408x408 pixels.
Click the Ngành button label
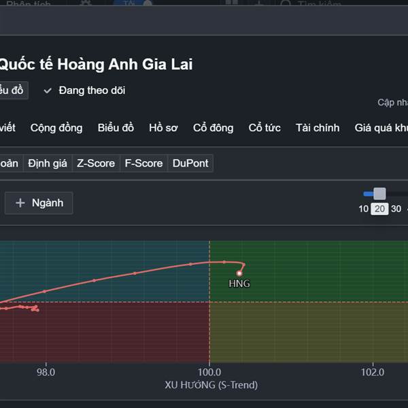pos(48,203)
